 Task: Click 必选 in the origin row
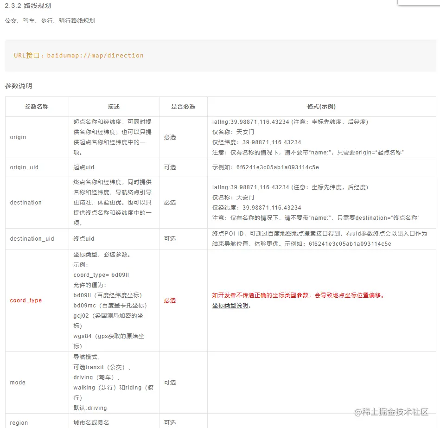coord(170,137)
